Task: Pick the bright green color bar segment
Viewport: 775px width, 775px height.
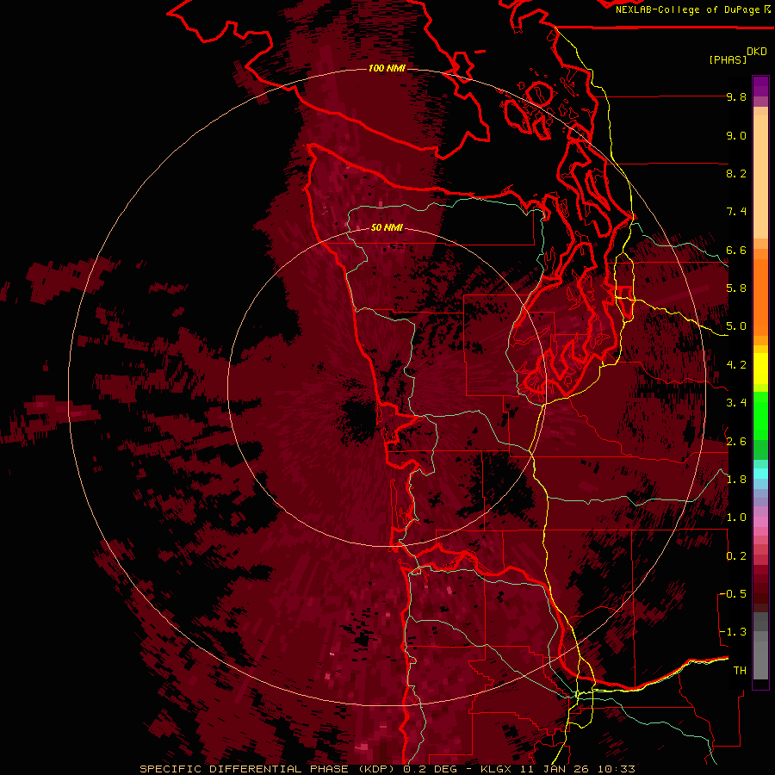Action: 760,414
